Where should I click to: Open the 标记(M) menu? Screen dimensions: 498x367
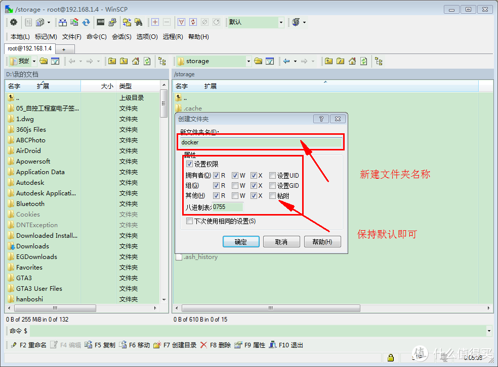click(x=46, y=37)
